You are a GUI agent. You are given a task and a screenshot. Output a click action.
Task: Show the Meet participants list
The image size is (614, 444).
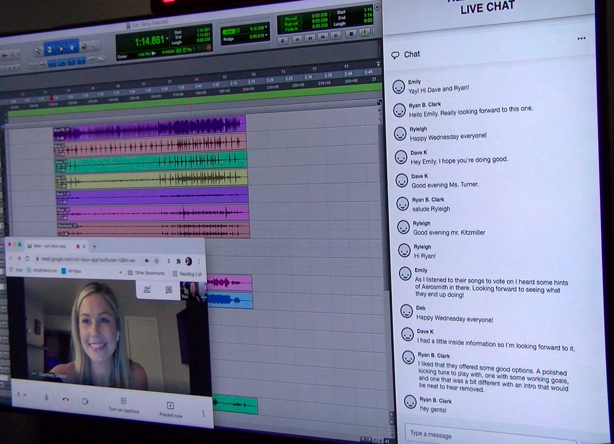[x=147, y=289]
